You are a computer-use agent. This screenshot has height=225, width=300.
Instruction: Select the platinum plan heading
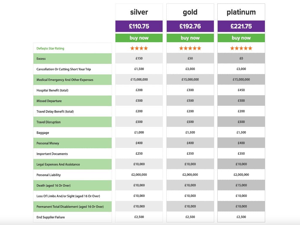point(241,12)
